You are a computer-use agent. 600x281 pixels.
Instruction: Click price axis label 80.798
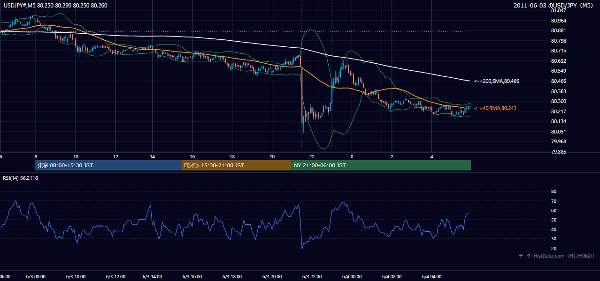(558, 41)
